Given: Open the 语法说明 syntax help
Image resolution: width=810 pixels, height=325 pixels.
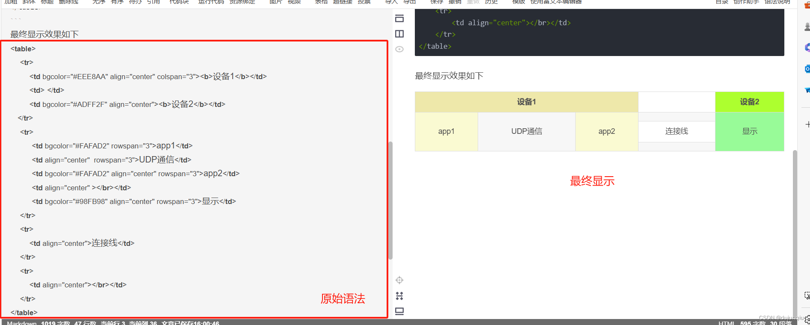Looking at the screenshot, I should point(777,2).
